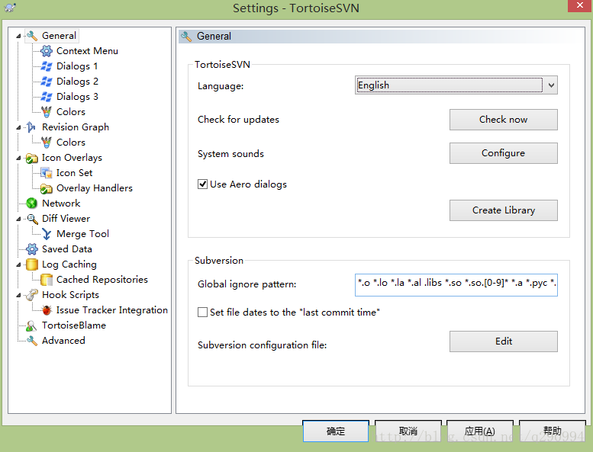Click the Overlay Handlers folder icon

click(x=47, y=188)
